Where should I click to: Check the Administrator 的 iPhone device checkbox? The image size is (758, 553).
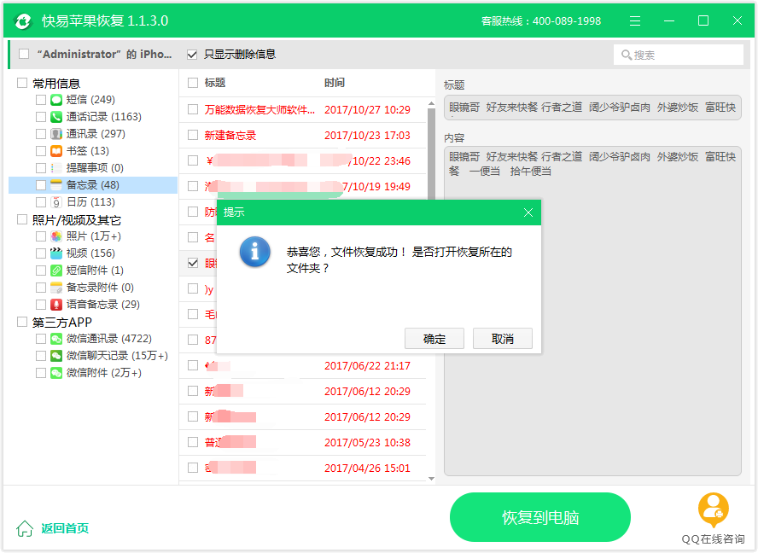pyautogui.click(x=24, y=54)
